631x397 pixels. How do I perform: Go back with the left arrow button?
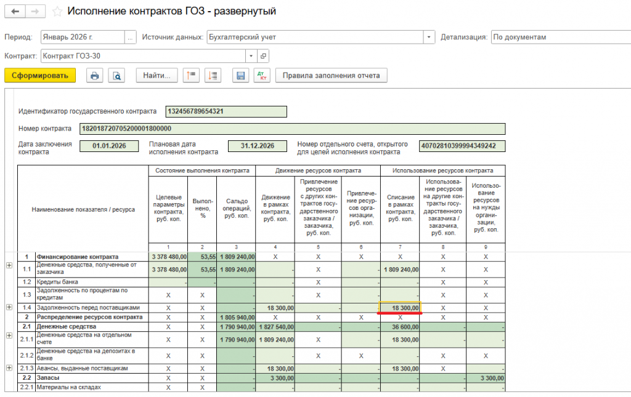15,11
